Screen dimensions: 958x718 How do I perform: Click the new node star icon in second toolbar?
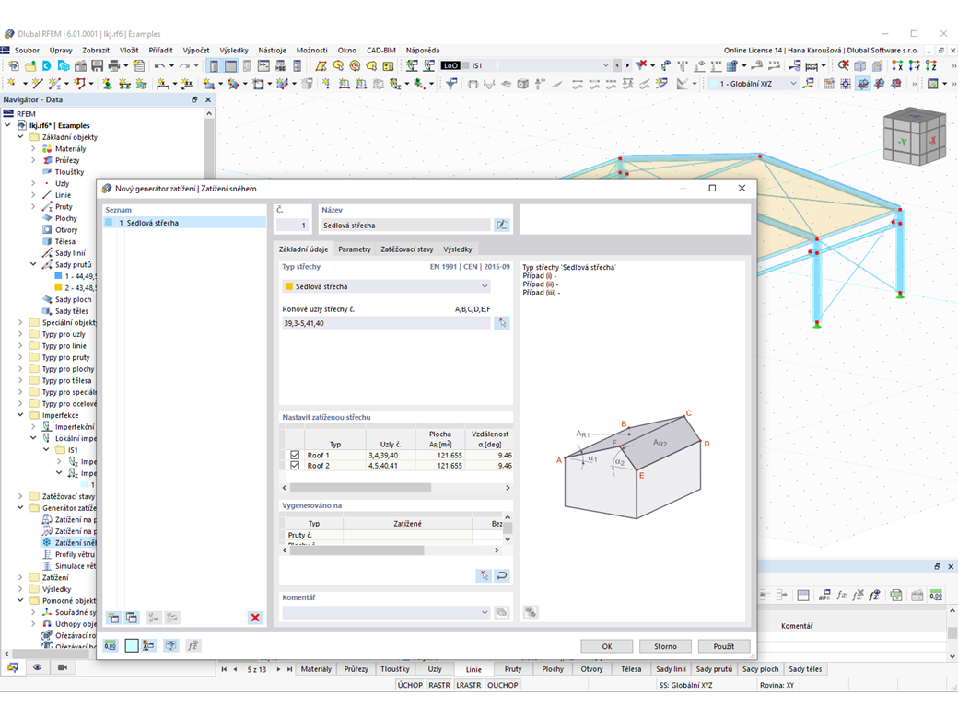click(12, 84)
